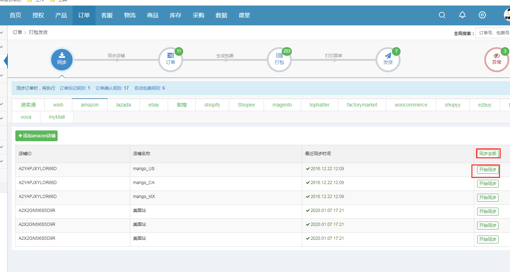The width and height of the screenshot is (510, 272).
Task: Switch to the ezbuy platform tab
Action: (485, 105)
